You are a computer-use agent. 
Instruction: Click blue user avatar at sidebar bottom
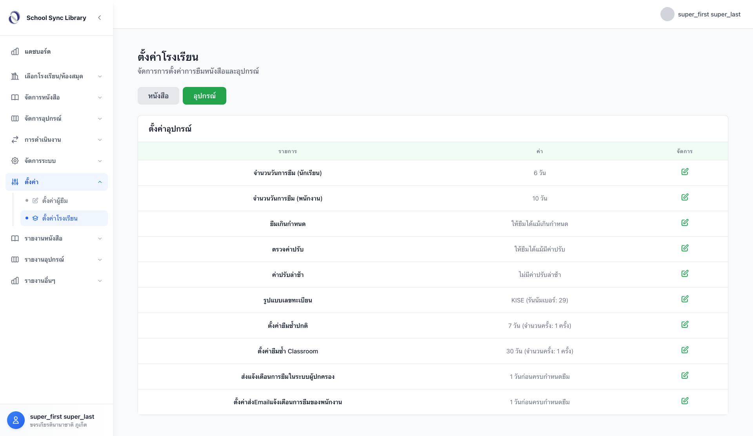tap(16, 420)
